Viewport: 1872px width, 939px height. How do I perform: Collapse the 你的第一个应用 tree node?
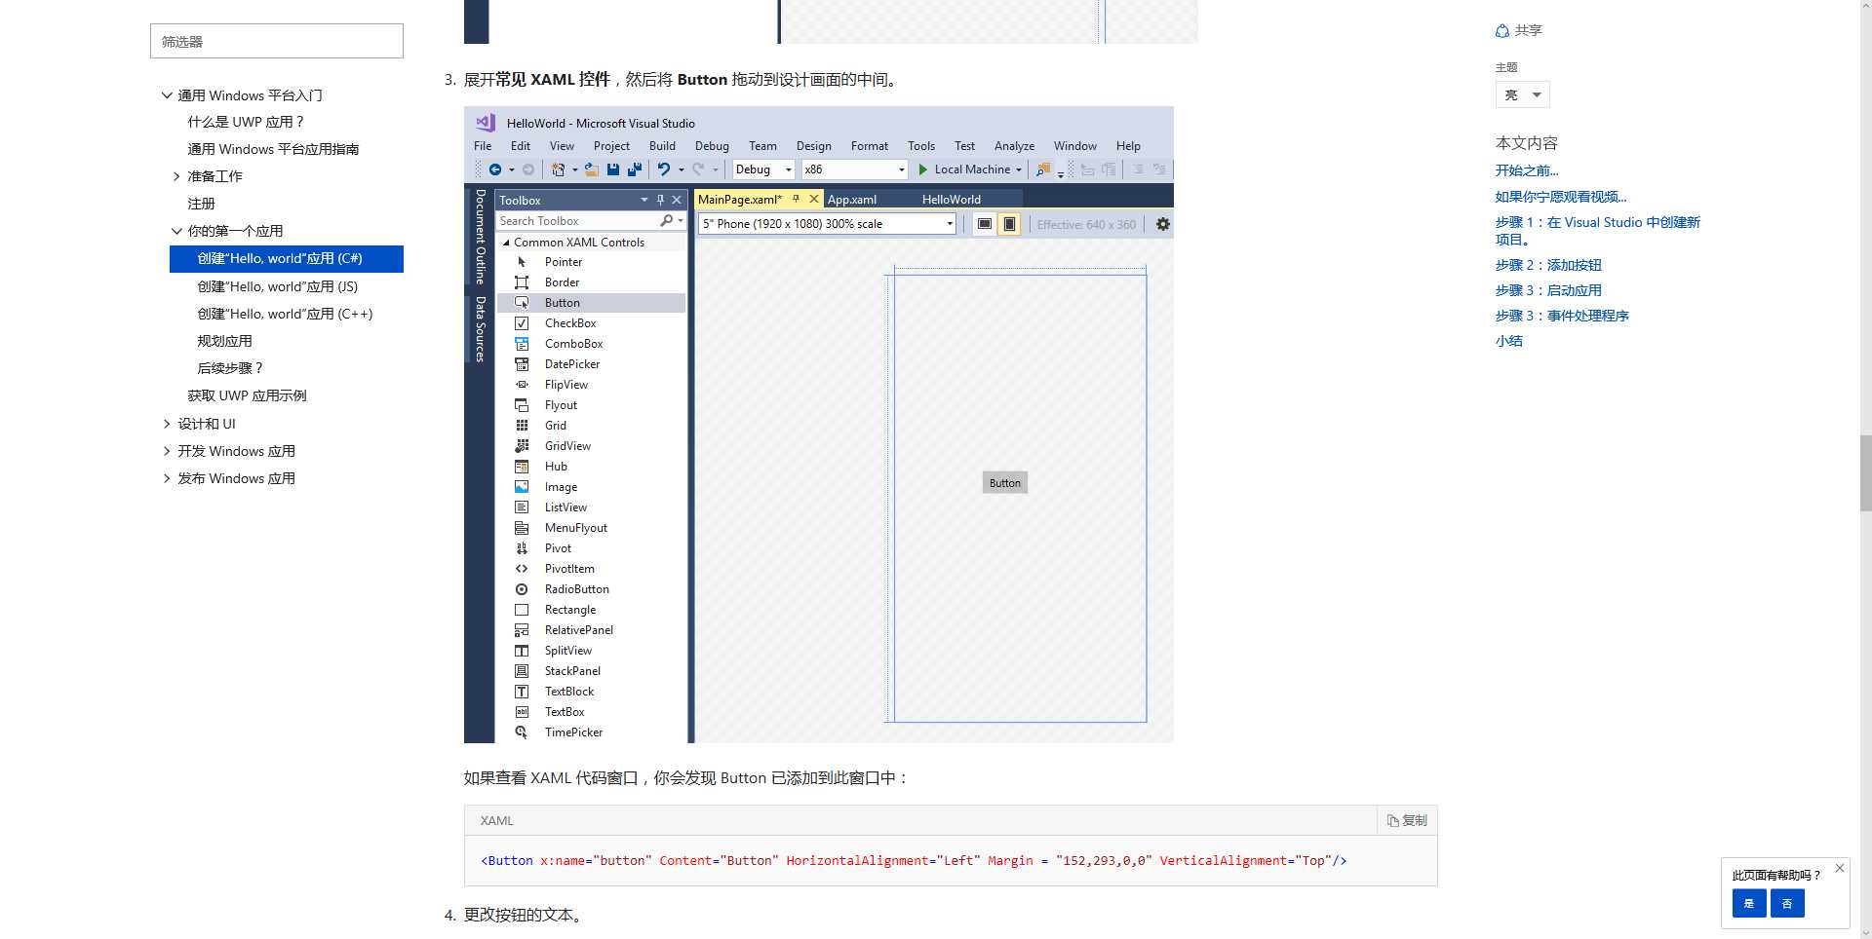click(176, 231)
